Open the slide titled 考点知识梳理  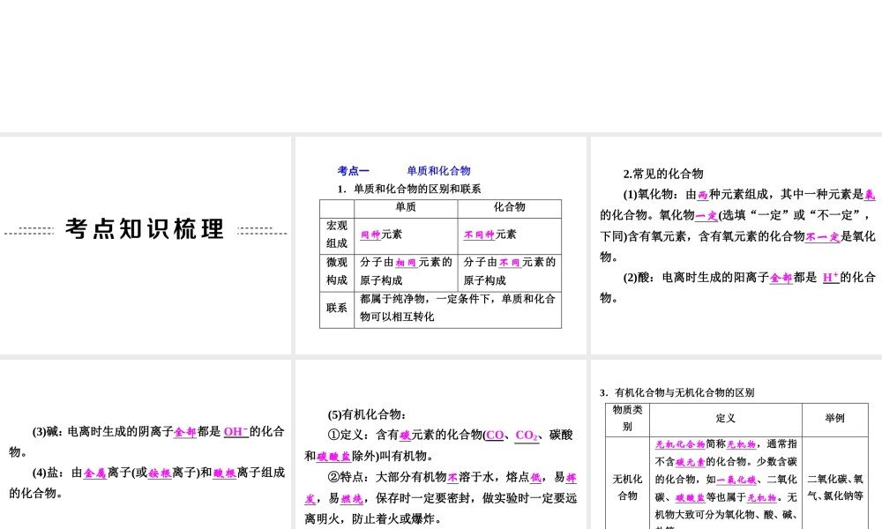pyautogui.click(x=146, y=245)
